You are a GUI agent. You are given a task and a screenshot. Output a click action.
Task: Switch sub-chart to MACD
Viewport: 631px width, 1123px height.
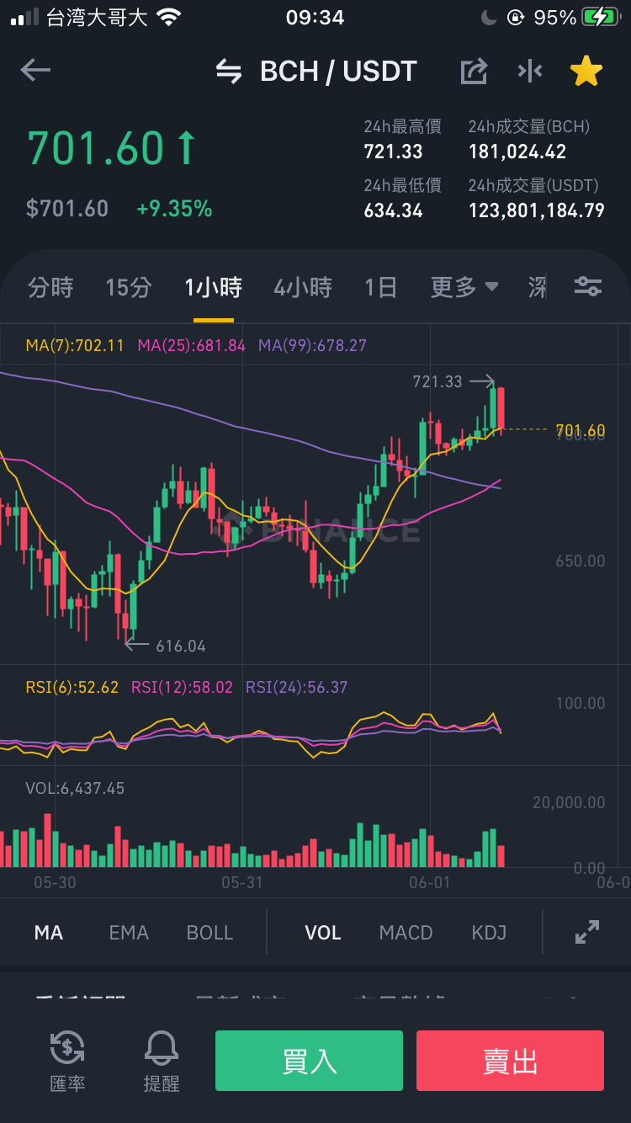coord(406,933)
